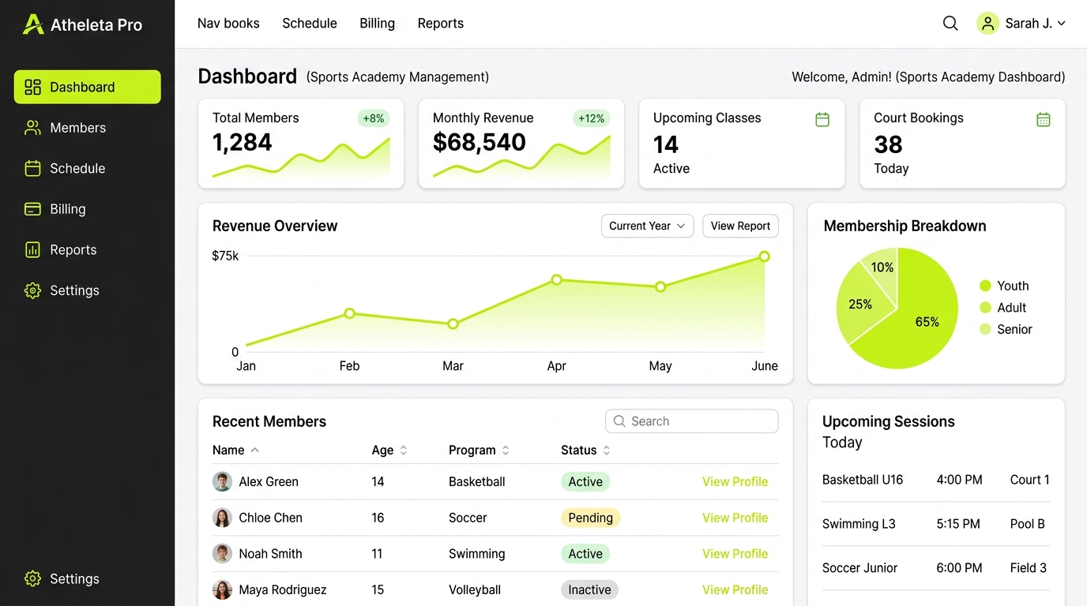Open View Profile for Chloe Chen
Viewport: 1087px width, 606px height.
735,518
